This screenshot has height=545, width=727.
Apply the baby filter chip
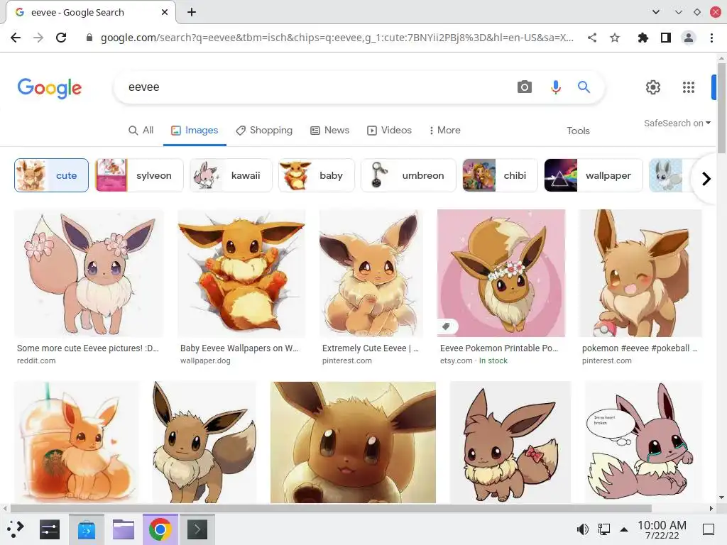pos(316,175)
